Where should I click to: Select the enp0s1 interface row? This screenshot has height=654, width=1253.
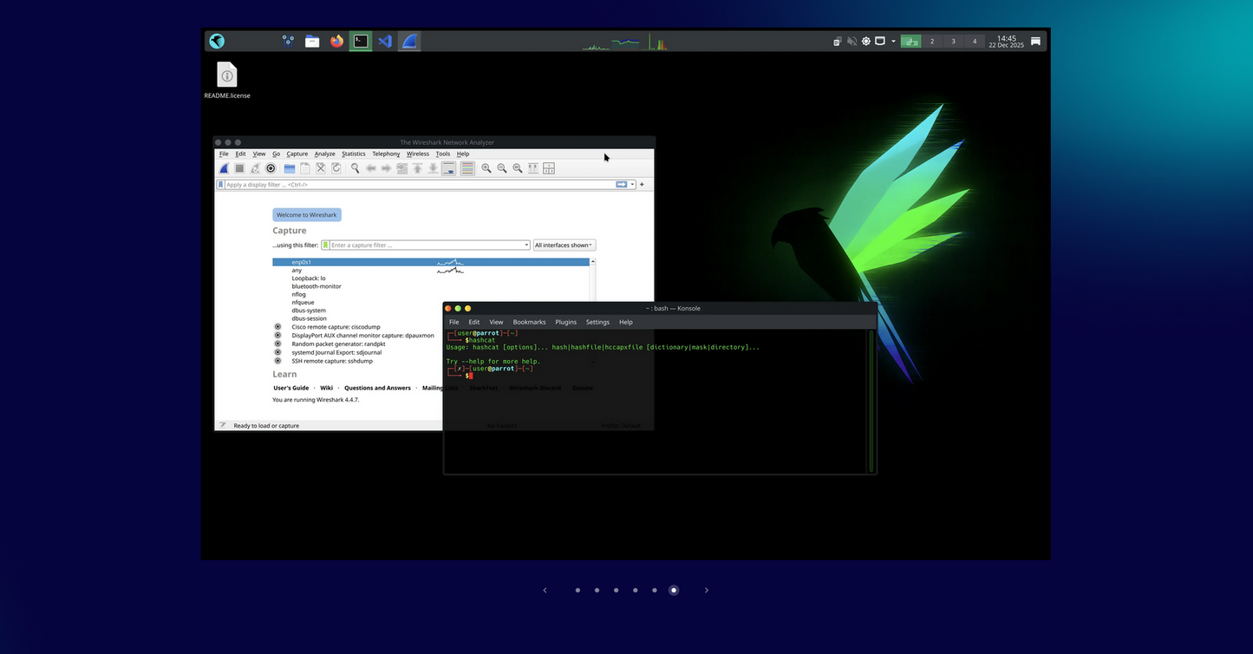431,262
